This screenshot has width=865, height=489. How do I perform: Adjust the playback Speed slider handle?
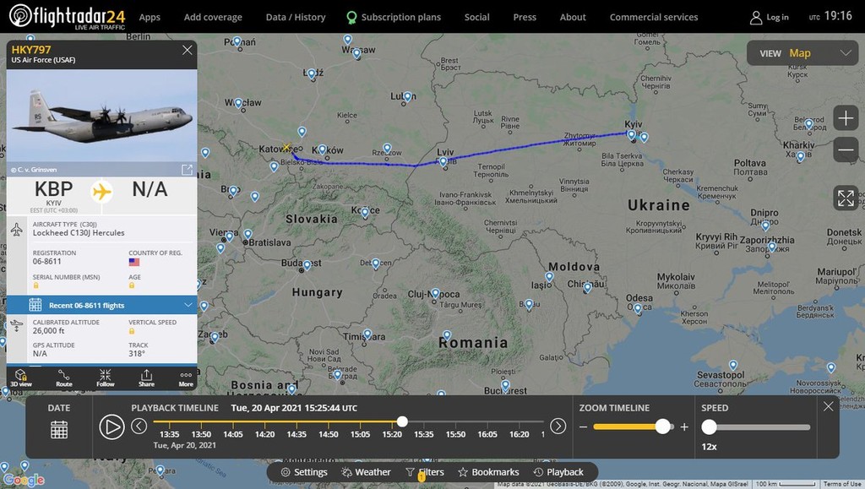[x=709, y=427]
